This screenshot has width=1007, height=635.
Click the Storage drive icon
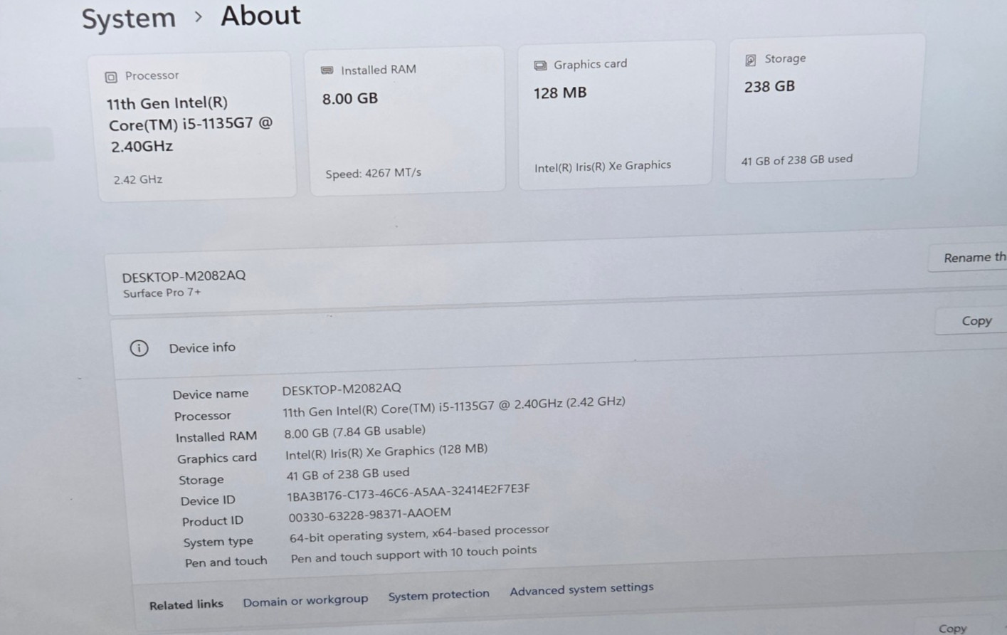click(x=750, y=60)
